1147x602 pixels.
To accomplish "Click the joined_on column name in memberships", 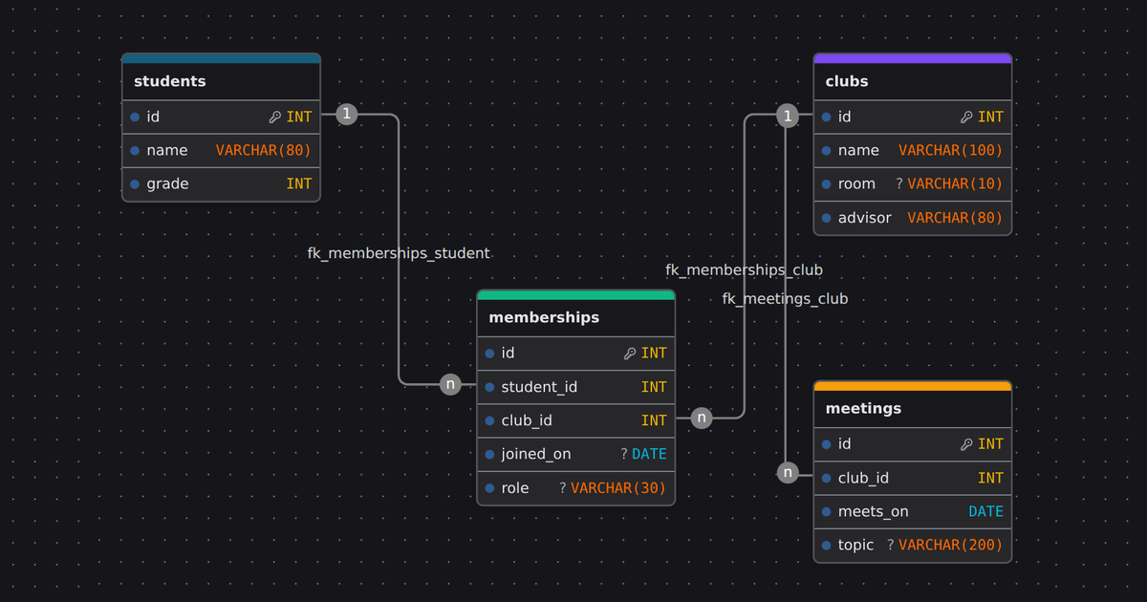I will point(536,454).
